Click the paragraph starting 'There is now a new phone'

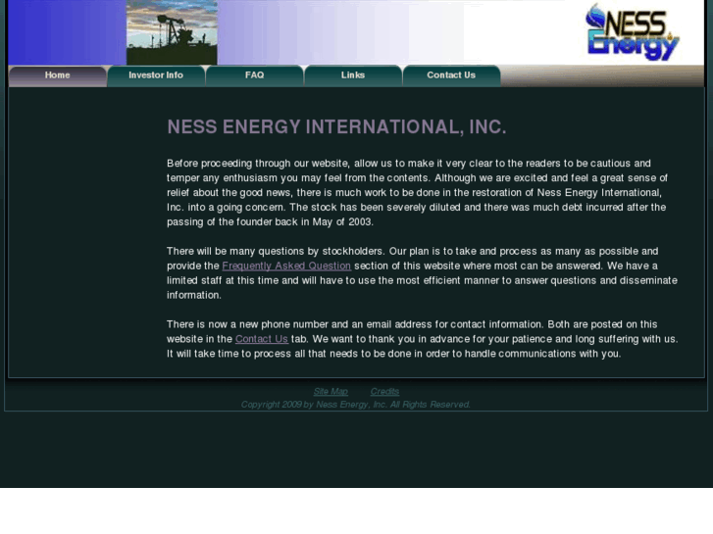(x=422, y=339)
